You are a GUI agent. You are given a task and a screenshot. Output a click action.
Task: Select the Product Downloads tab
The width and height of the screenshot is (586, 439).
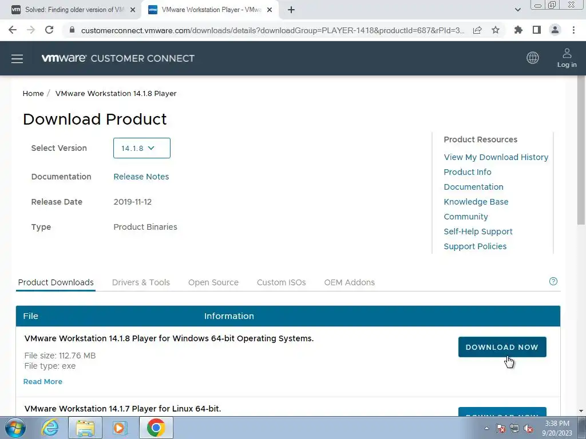pos(56,282)
